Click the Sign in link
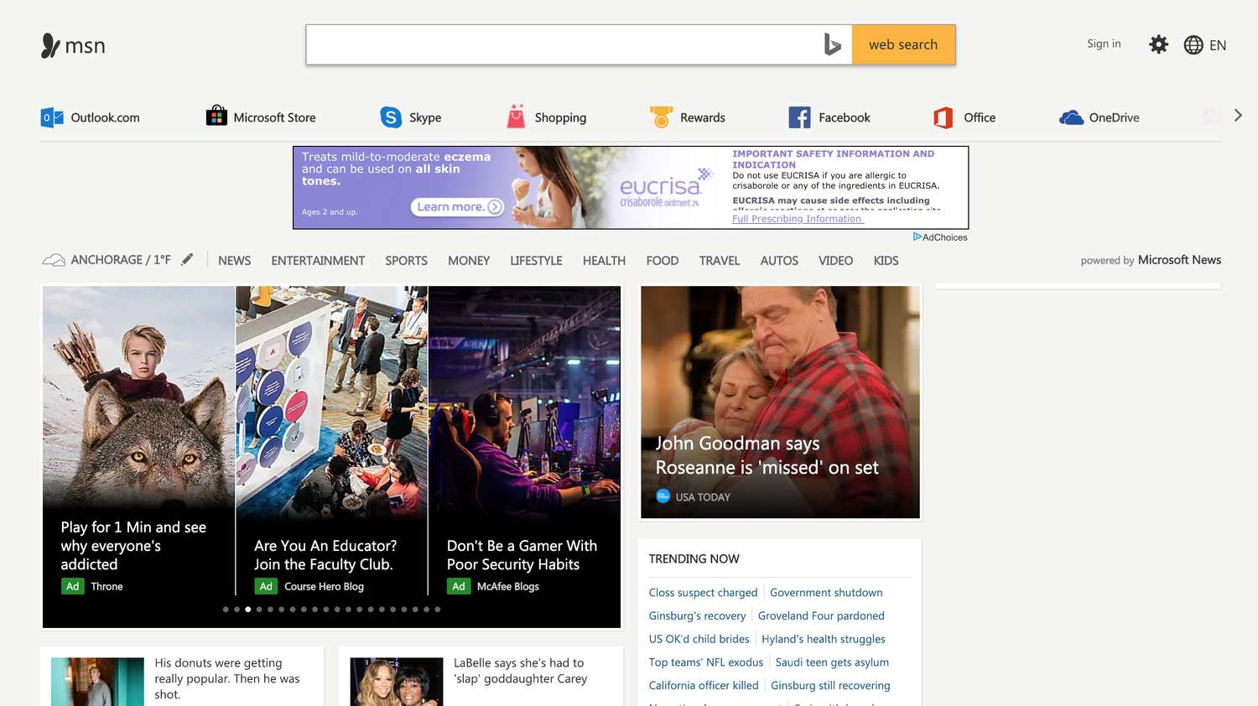 (x=1104, y=44)
